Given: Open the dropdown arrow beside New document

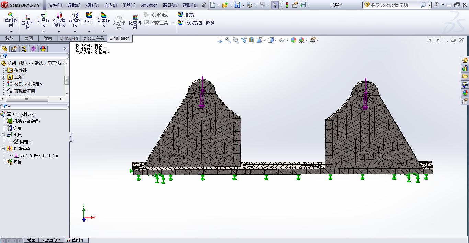Looking at the screenshot, I should click(218, 5).
